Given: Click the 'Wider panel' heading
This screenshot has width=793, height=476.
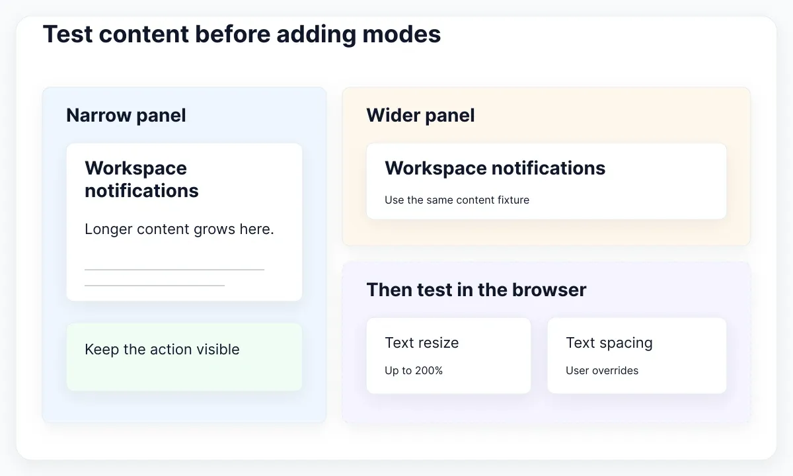Looking at the screenshot, I should coord(420,115).
